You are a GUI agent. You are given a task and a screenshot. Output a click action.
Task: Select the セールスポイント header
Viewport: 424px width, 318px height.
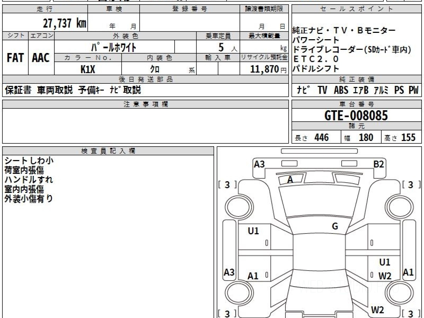[356, 10]
